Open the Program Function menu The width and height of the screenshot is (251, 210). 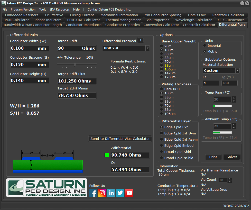23,10
